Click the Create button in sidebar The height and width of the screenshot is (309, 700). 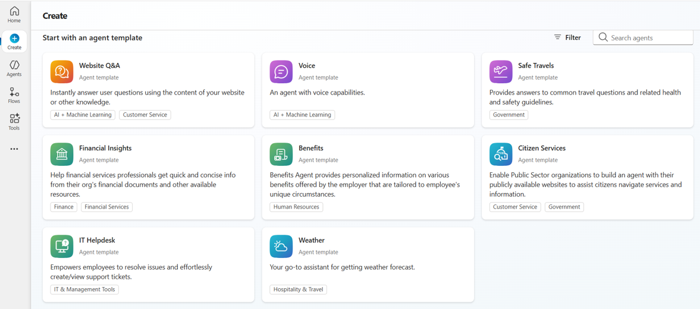(14, 42)
